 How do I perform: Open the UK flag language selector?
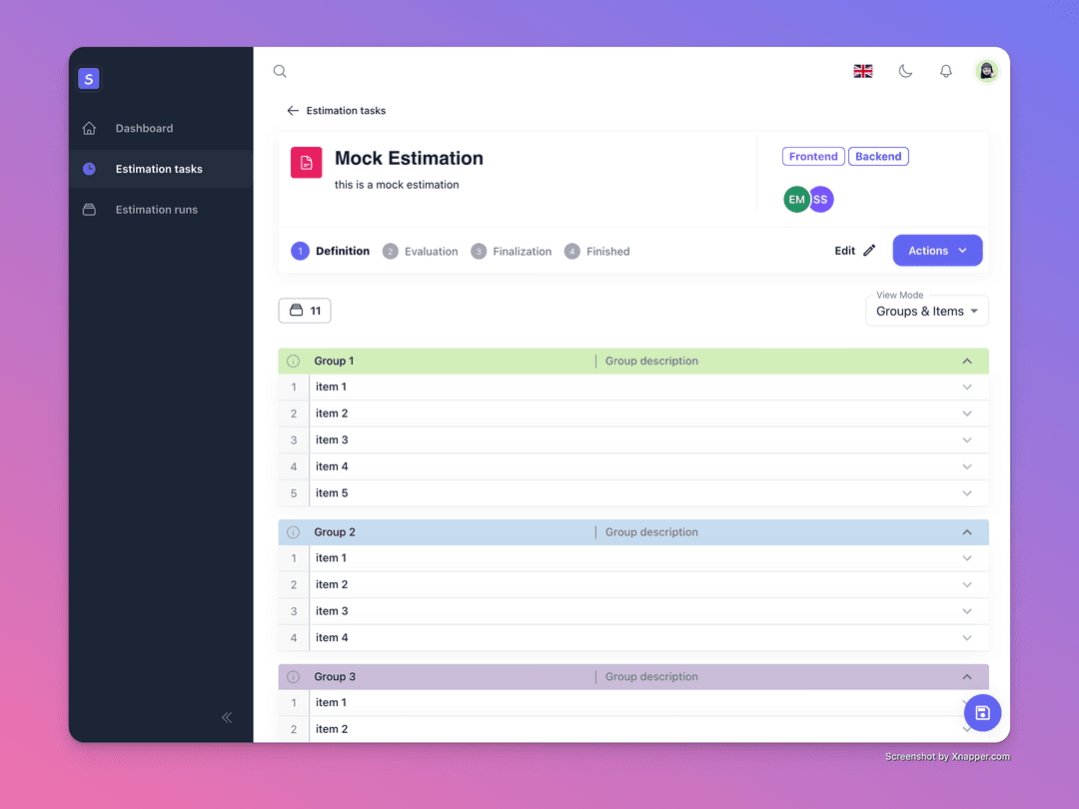[x=863, y=71]
